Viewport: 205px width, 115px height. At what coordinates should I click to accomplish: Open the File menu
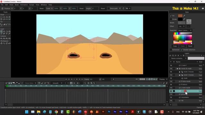[x=2, y=5]
